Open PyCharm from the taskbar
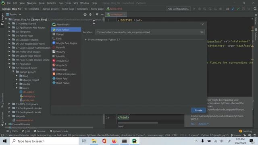This screenshot has width=258, height=145. pyautogui.click(x=134, y=141)
